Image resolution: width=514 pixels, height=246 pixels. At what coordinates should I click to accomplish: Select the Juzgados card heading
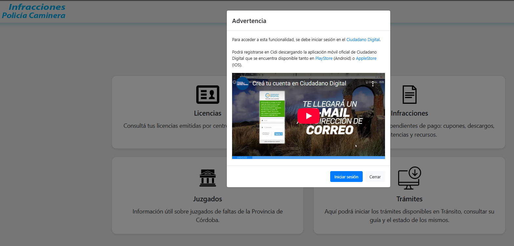coord(207,199)
